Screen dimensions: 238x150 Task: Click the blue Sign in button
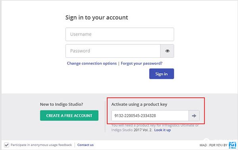pos(161,74)
